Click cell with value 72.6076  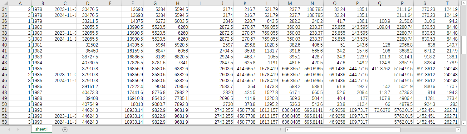[x=380, y=110]
